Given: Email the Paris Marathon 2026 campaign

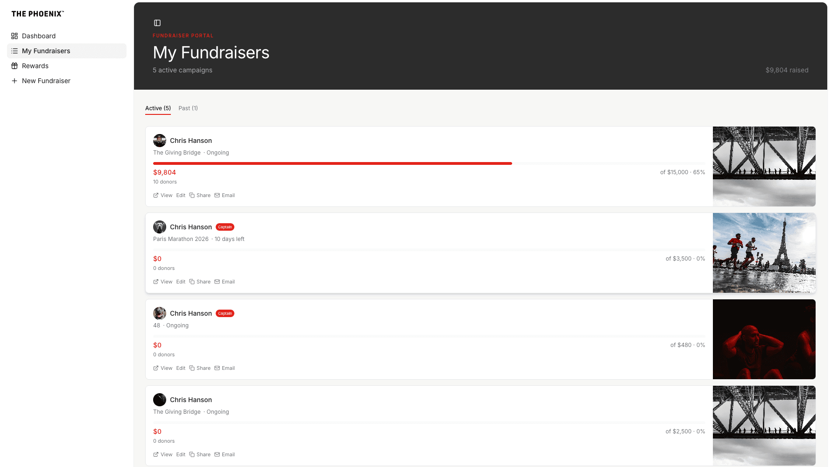Looking at the screenshot, I should (x=225, y=282).
